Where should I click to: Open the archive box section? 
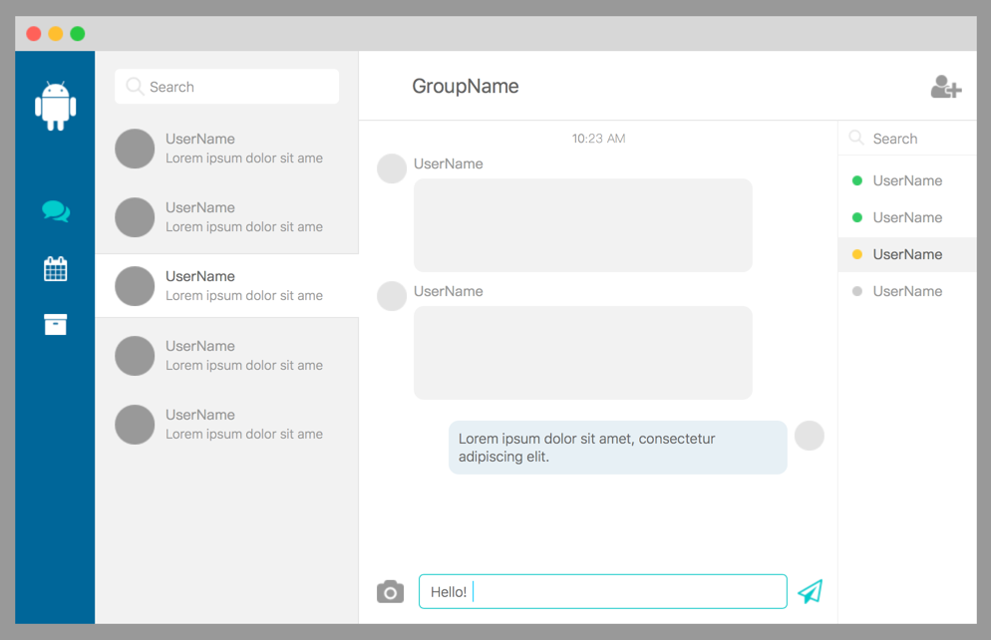(x=56, y=324)
